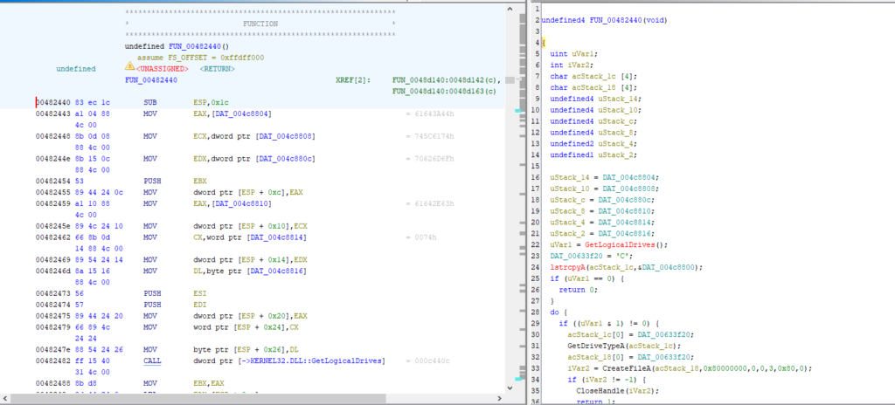Click FUN_00482440 label in listing

[x=151, y=79]
